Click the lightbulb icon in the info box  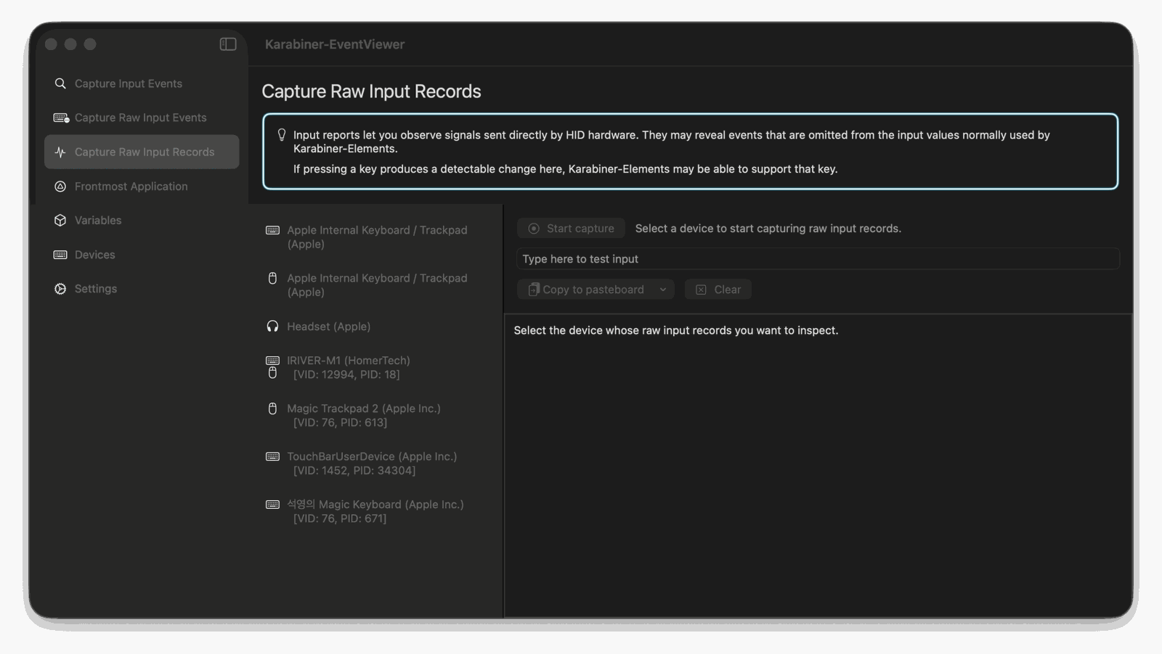[x=282, y=135]
